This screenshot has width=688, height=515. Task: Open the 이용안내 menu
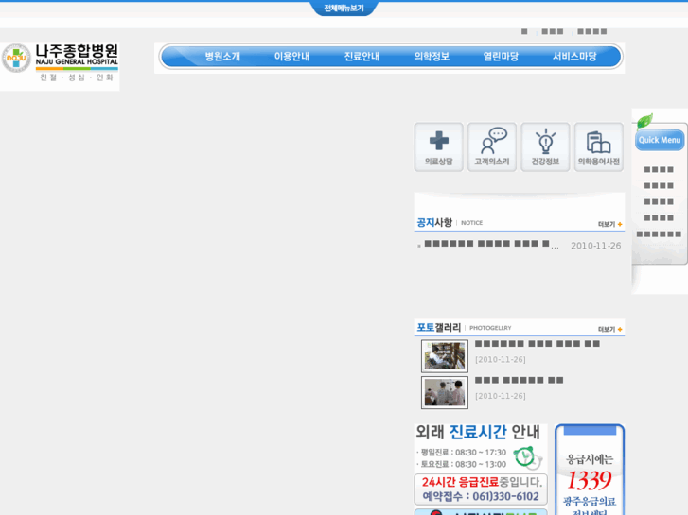[291, 57]
